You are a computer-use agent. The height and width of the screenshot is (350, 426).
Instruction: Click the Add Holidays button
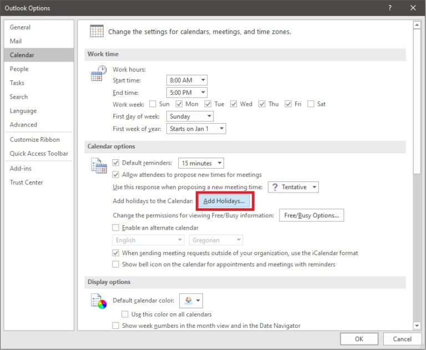click(224, 201)
